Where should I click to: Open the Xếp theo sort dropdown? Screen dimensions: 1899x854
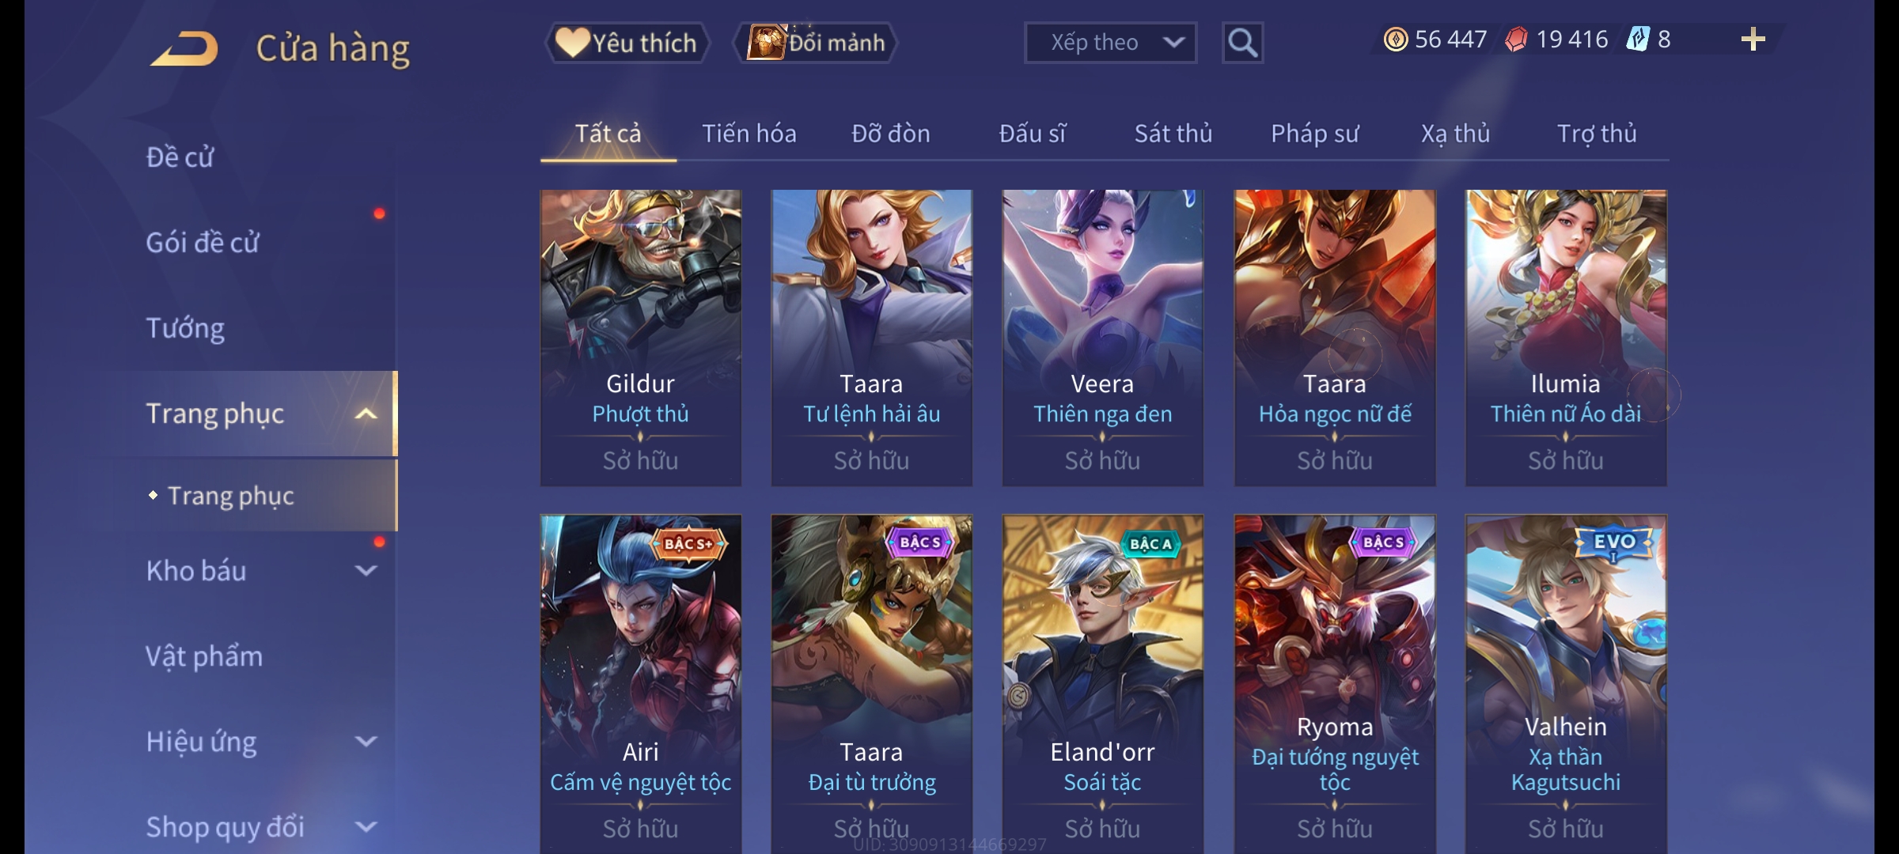point(1110,43)
